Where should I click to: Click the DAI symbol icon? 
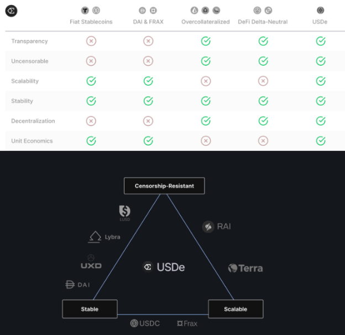(x=70, y=285)
